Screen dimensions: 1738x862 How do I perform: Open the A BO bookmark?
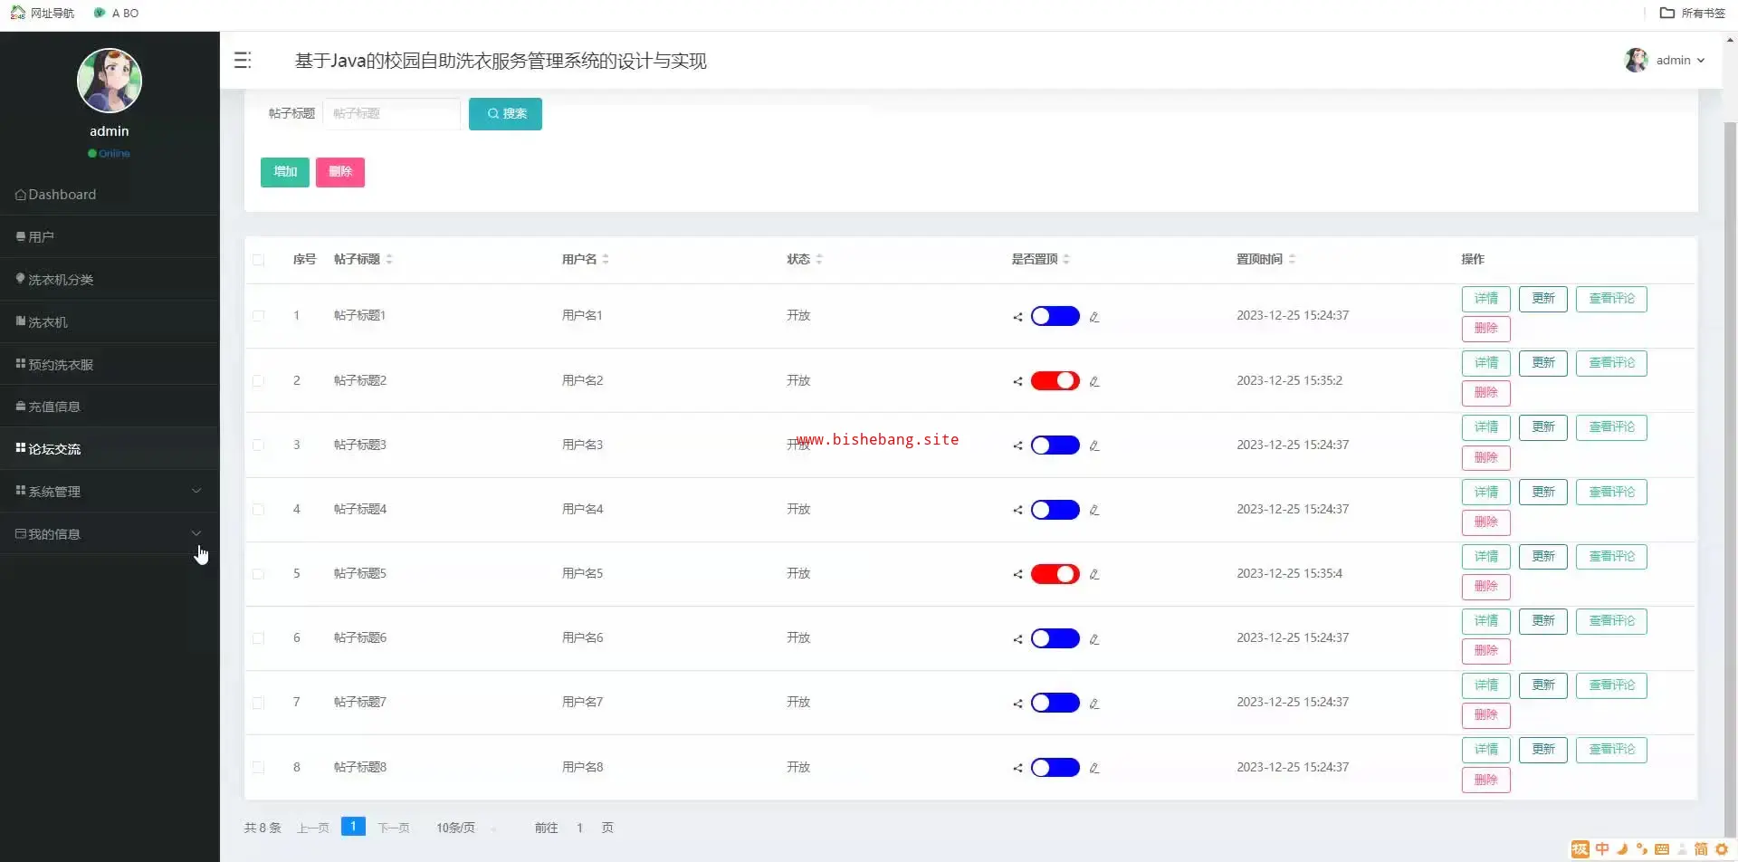tap(117, 13)
